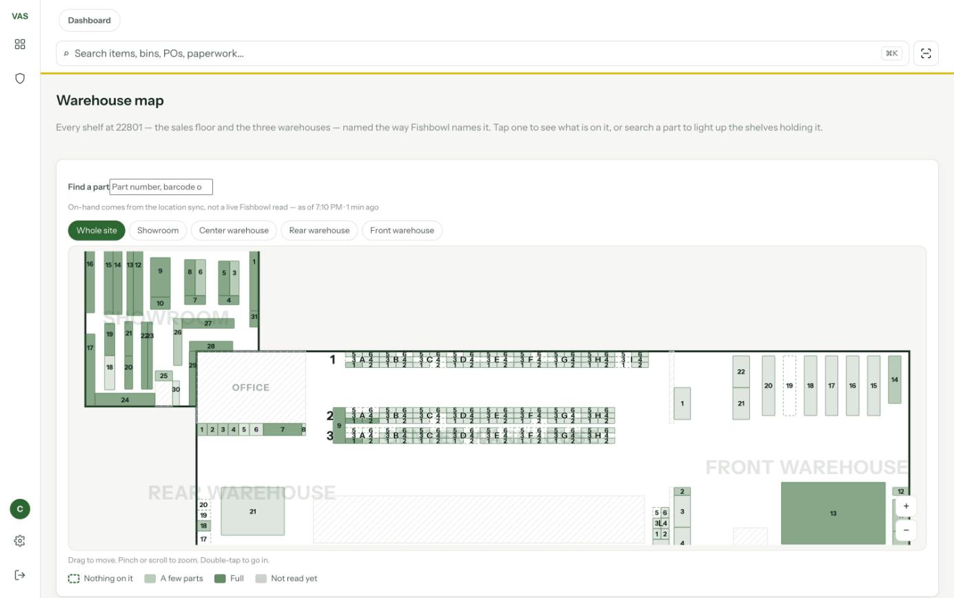Open the dashboard grid icon in sidebar
The height and width of the screenshot is (598, 954).
coord(20,44)
